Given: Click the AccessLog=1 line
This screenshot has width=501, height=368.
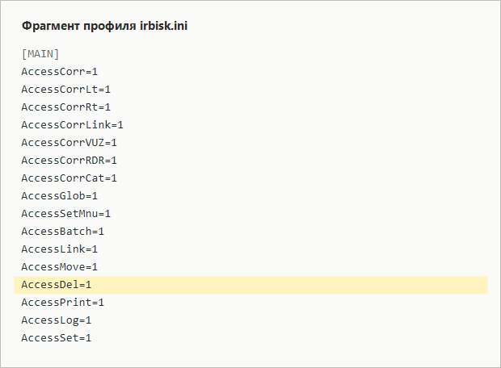Looking at the screenshot, I should (57, 320).
